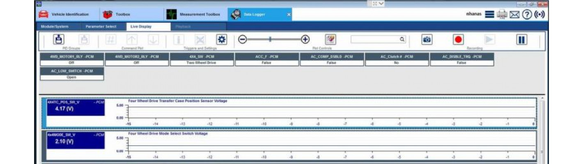583x164 pixels.
Task: Adjust the plot zoom slider handle
Action: point(270,39)
